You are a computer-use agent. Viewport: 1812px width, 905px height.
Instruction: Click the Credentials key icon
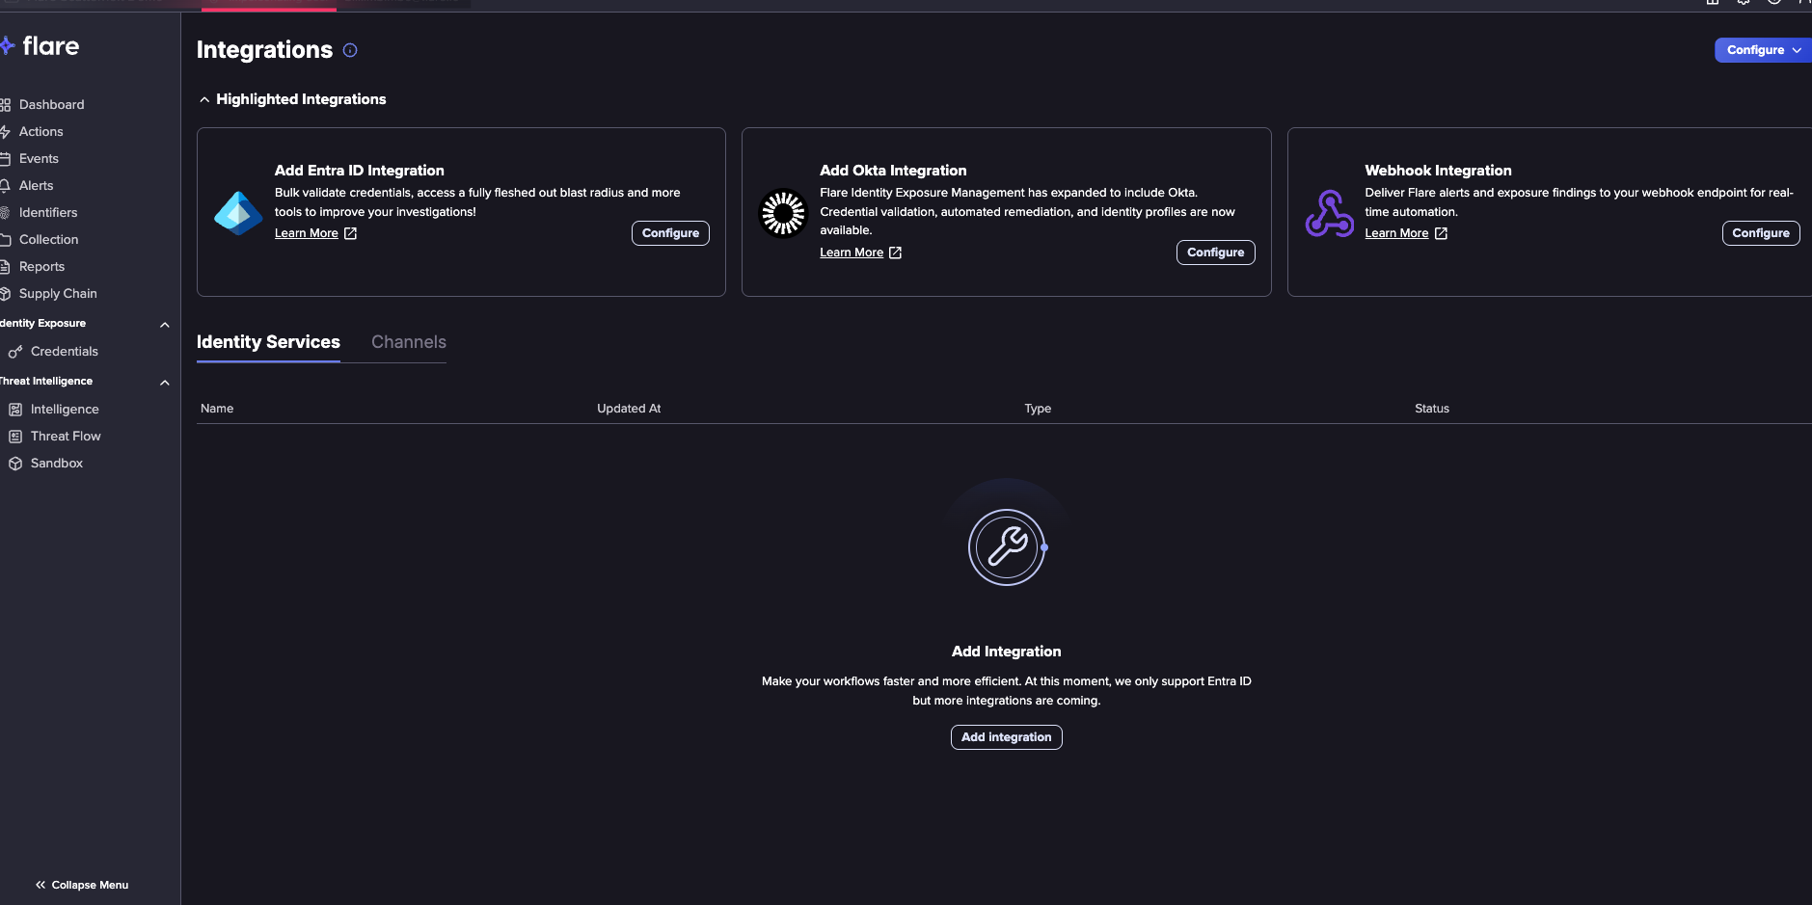pyautogui.click(x=15, y=352)
